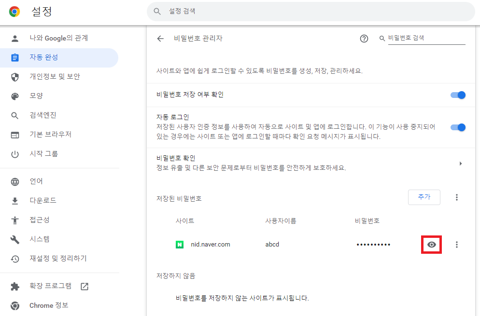
Task: Click the puzzle piece icon for 확장 프로그램
Action: (14, 286)
